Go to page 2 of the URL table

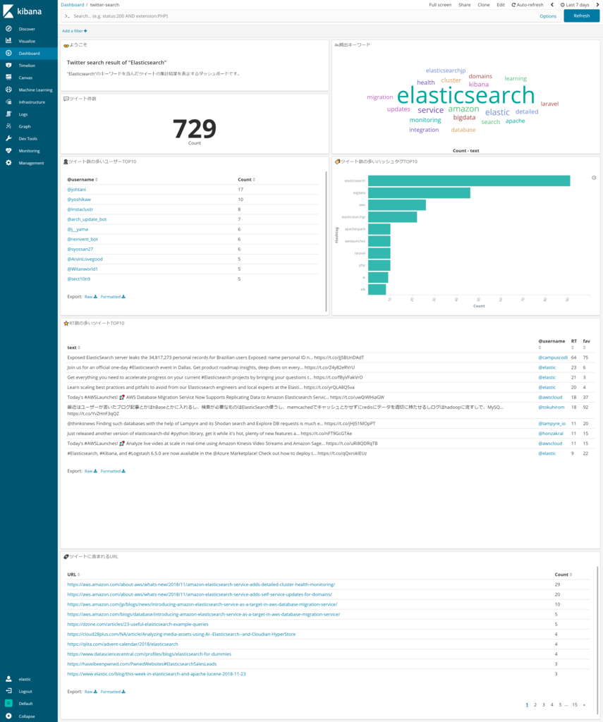pos(535,705)
